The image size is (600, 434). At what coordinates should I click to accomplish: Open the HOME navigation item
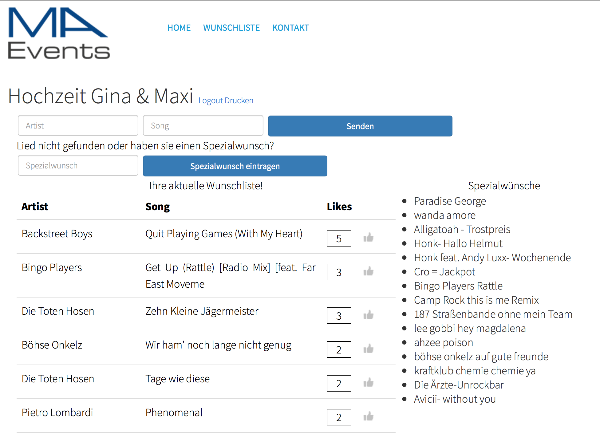point(179,28)
